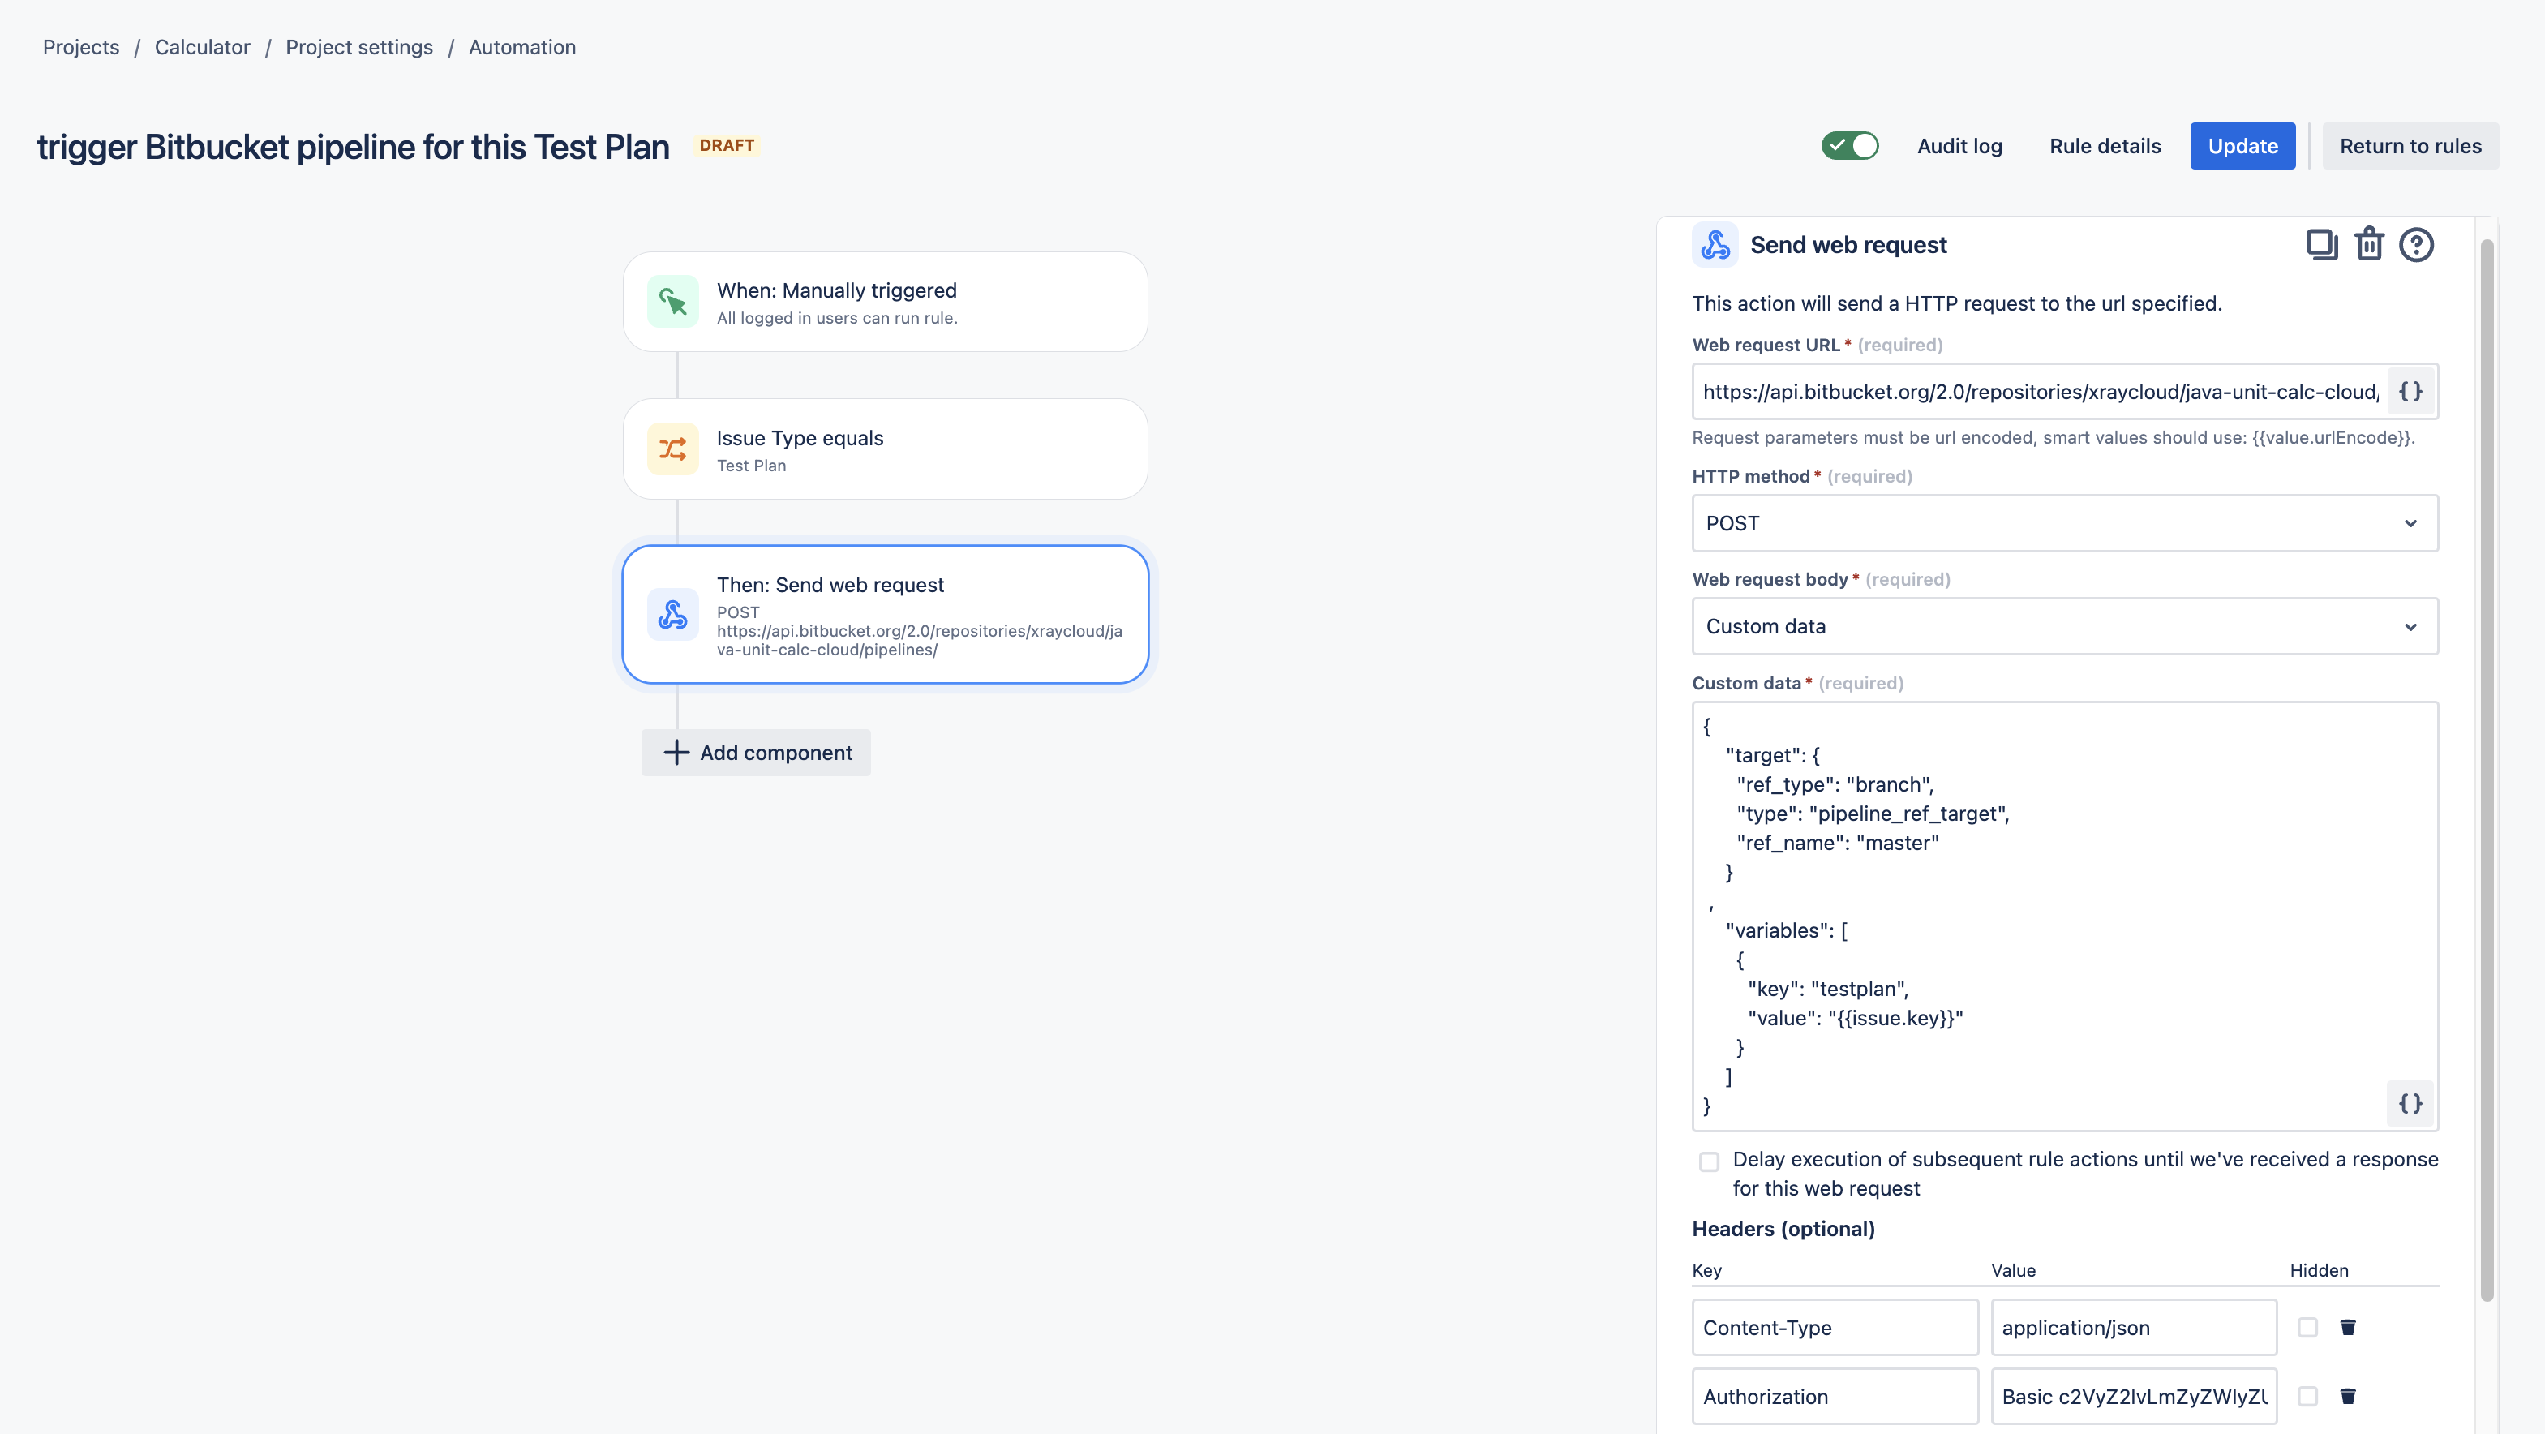The width and height of the screenshot is (2545, 1434).
Task: Click the right panel vertical scrollbar
Action: tap(2487, 771)
